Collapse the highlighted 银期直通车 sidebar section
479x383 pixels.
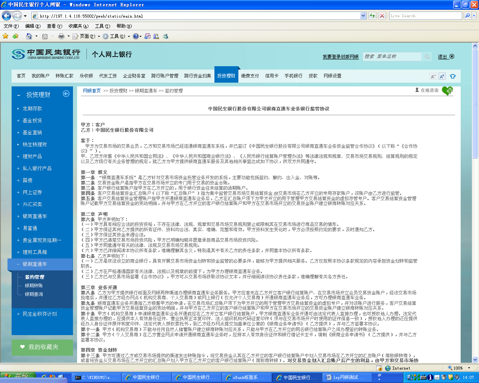[x=40, y=264]
